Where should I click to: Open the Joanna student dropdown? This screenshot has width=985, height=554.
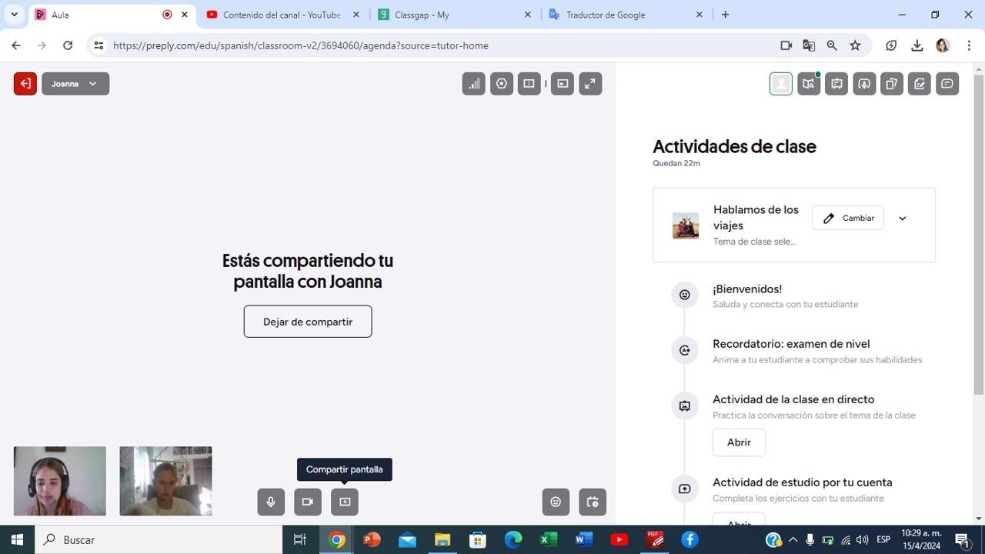[x=75, y=84]
